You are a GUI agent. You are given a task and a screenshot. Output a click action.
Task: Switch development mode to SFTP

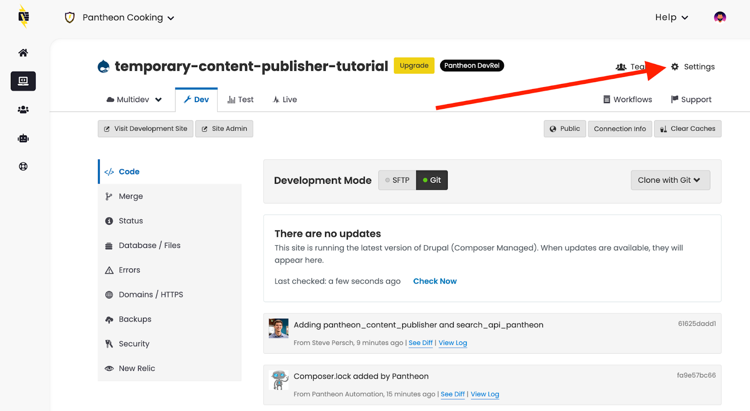pos(397,180)
